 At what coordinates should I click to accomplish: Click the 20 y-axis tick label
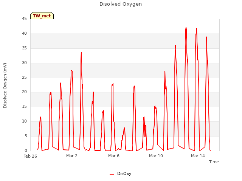pyautogui.click(x=24, y=92)
